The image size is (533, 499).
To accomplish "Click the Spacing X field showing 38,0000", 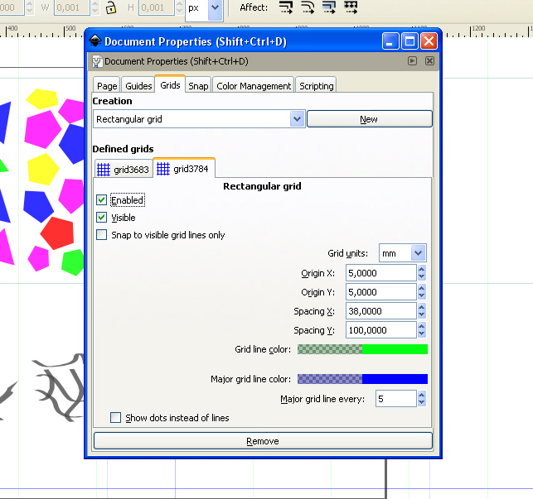I will click(381, 311).
